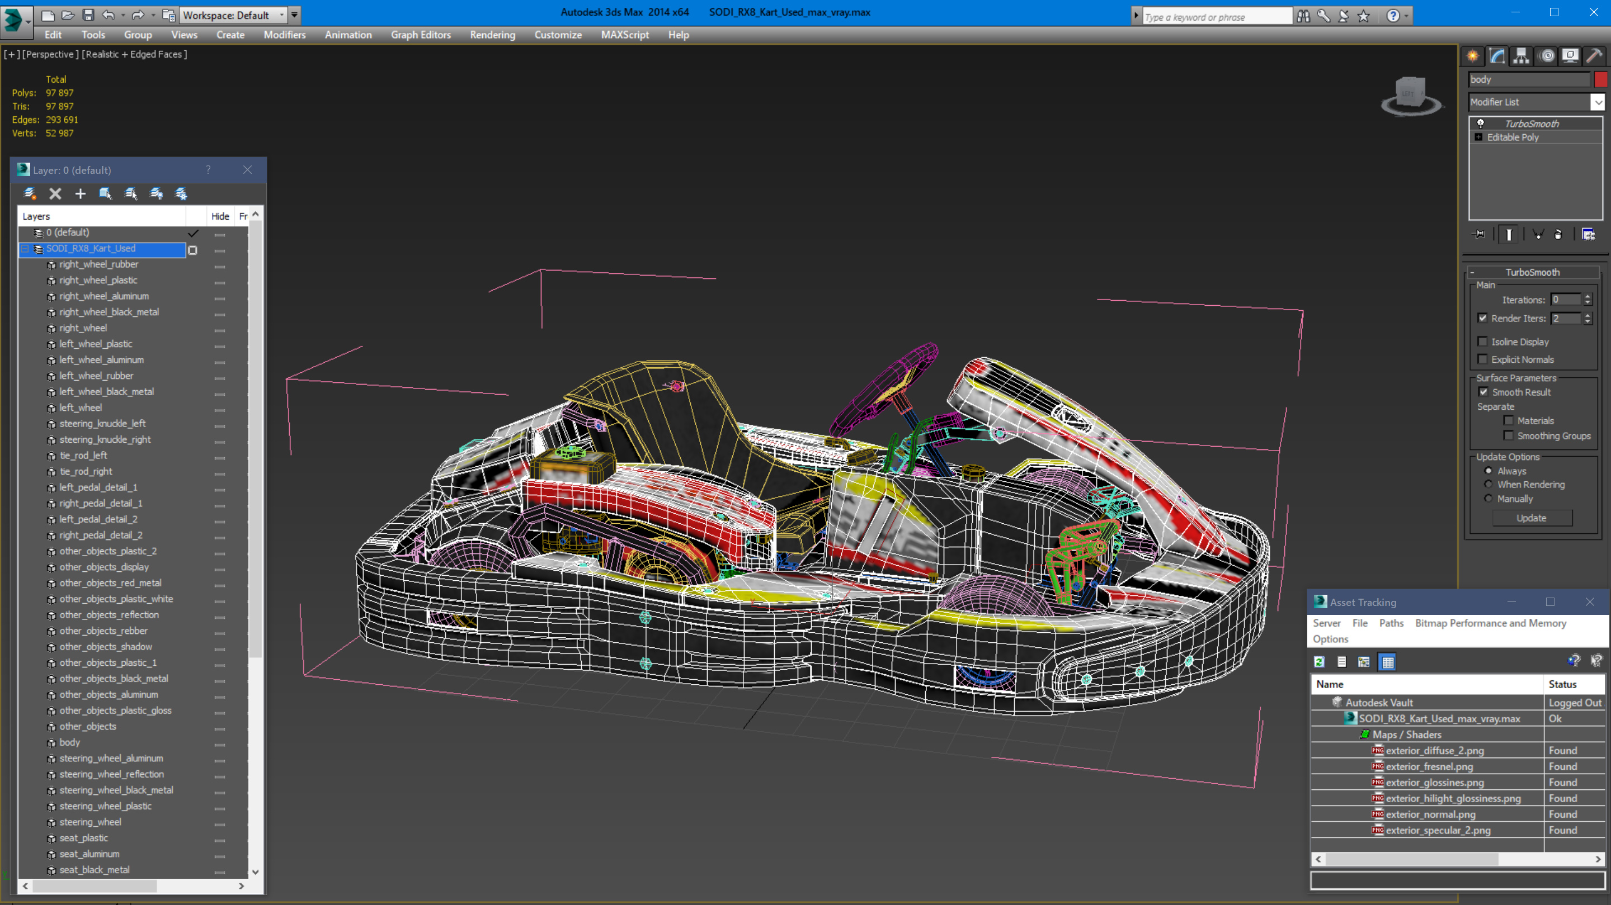Click Configure Modifier Sets icon

[1588, 234]
